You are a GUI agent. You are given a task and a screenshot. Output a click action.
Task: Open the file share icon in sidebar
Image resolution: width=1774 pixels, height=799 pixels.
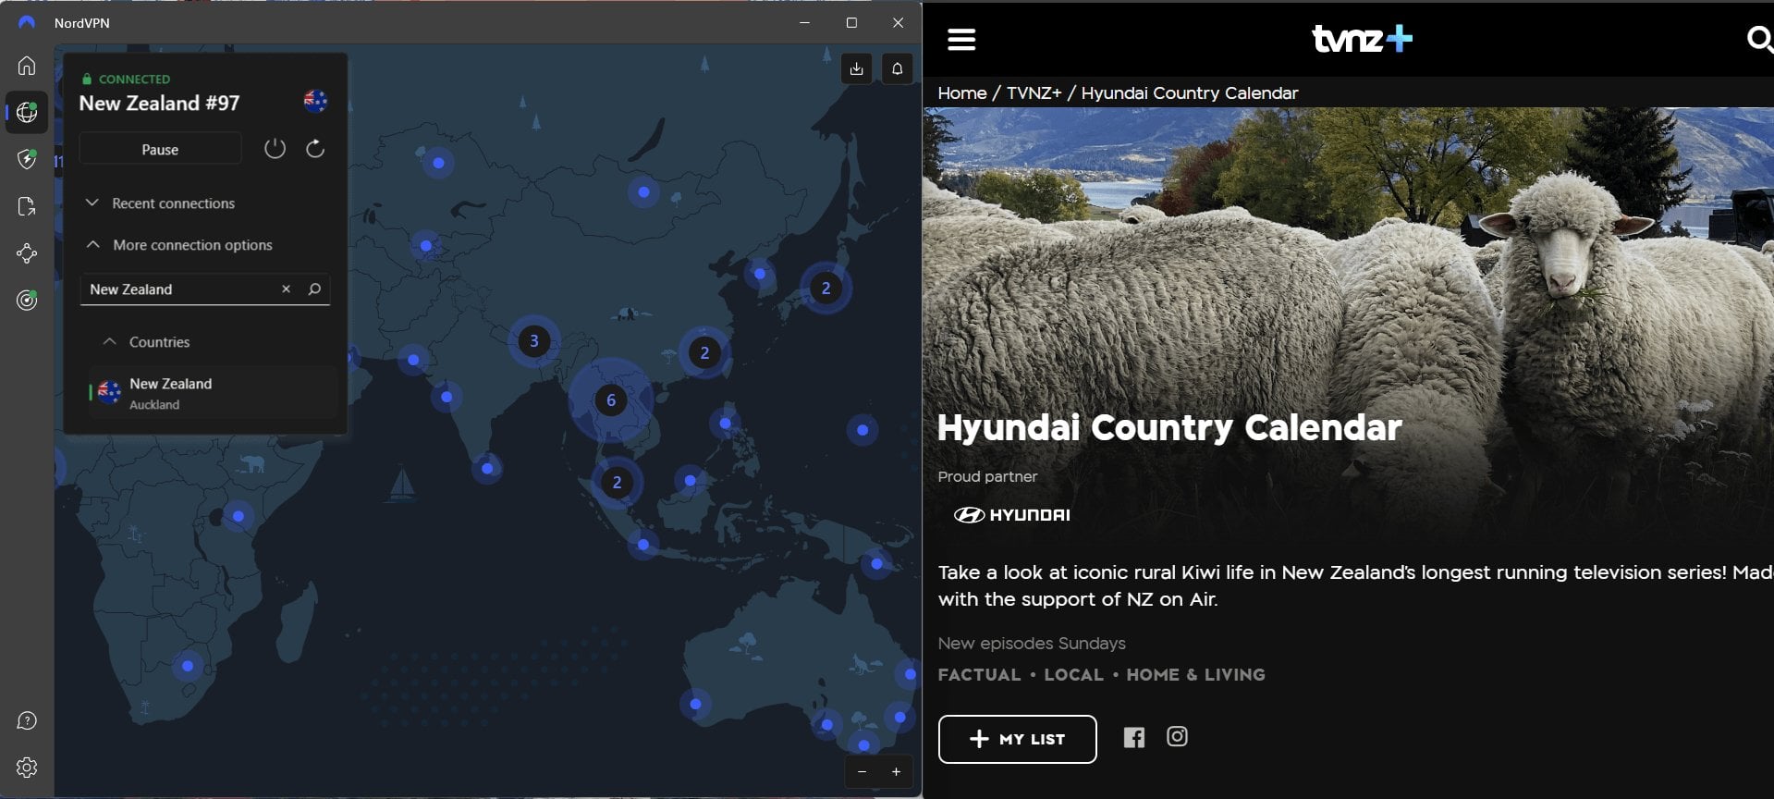click(x=27, y=206)
